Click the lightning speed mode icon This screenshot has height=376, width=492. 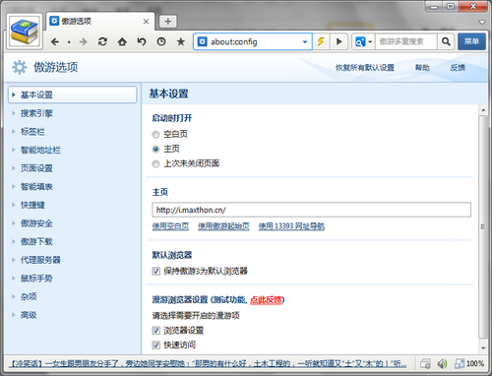321,41
